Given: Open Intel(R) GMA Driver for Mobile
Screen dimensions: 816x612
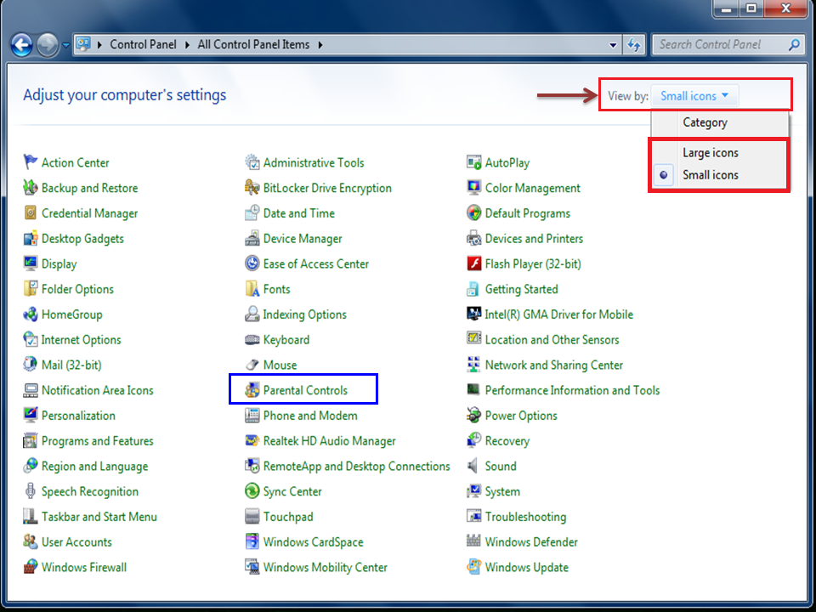Looking at the screenshot, I should (559, 314).
